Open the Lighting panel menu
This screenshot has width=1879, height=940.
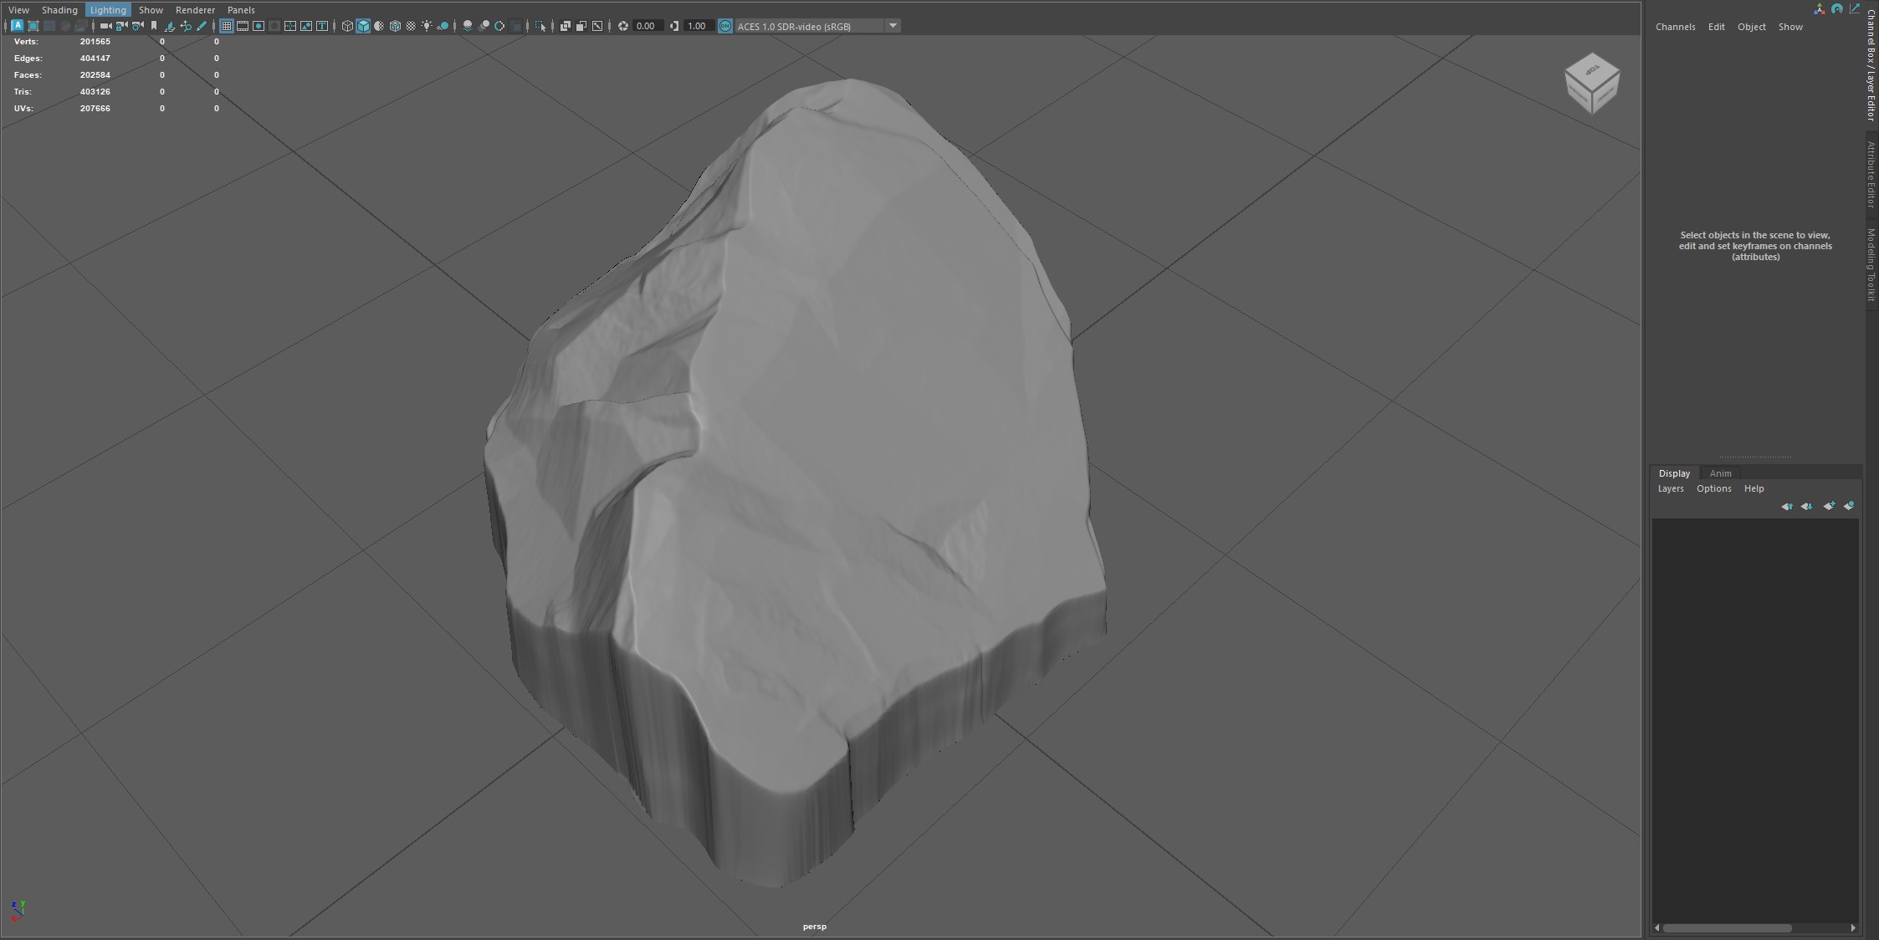click(108, 10)
